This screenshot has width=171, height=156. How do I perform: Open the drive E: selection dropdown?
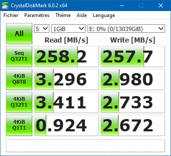(x=126, y=28)
